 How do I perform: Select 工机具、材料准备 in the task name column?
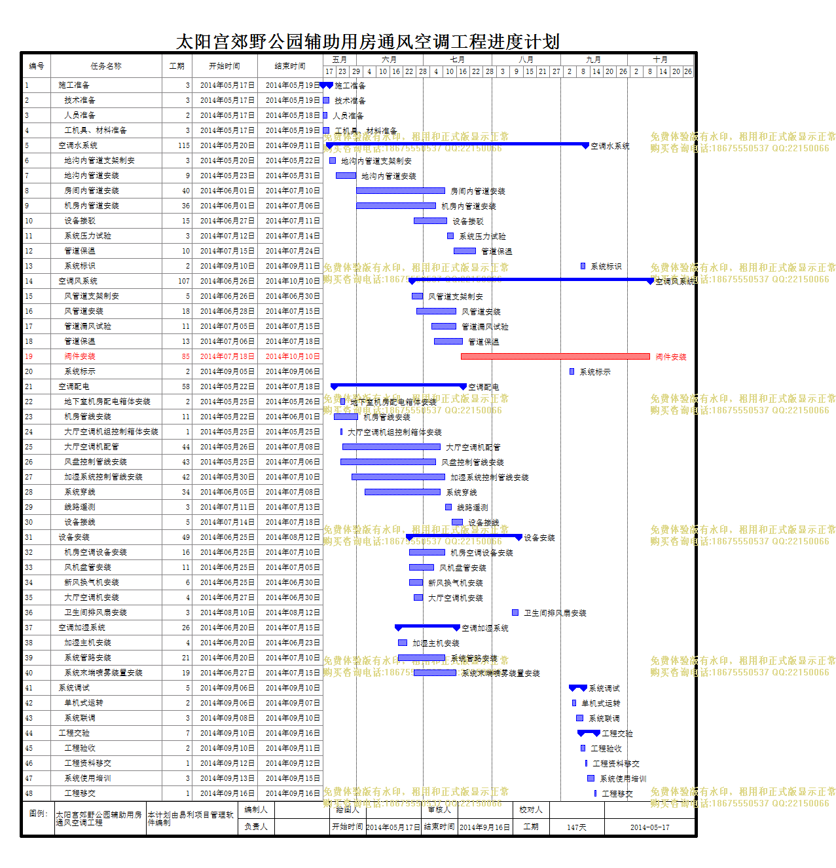click(x=96, y=130)
